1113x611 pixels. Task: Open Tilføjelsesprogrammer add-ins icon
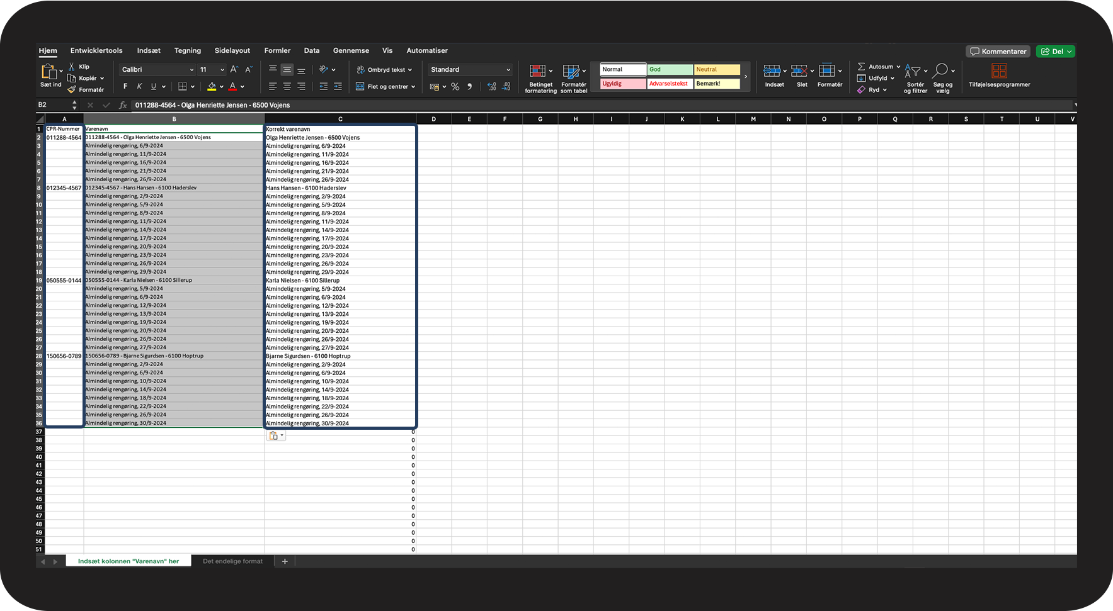999,71
